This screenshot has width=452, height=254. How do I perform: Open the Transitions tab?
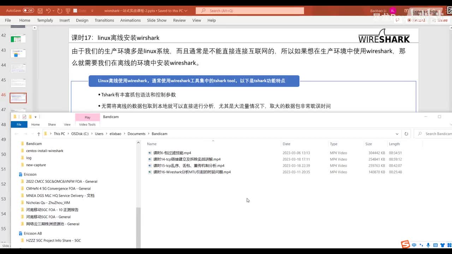pos(104,20)
